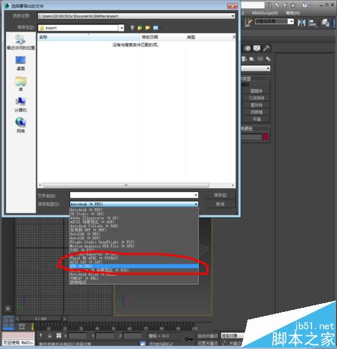The height and width of the screenshot is (349, 337).
Task: Open the Utilities hammer panel icon
Action: pos(266,48)
